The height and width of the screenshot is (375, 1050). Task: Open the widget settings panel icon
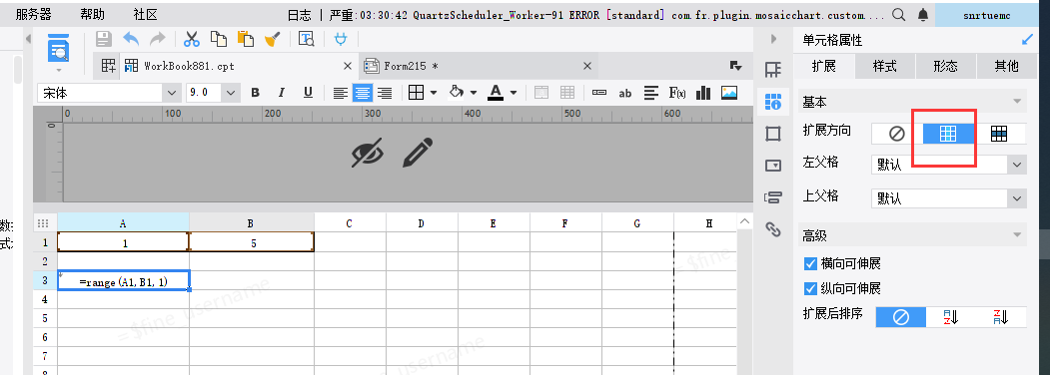click(773, 166)
